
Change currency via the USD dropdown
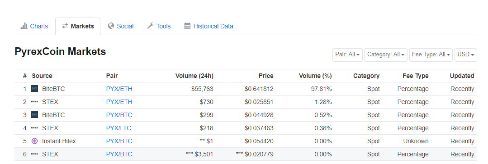point(465,55)
